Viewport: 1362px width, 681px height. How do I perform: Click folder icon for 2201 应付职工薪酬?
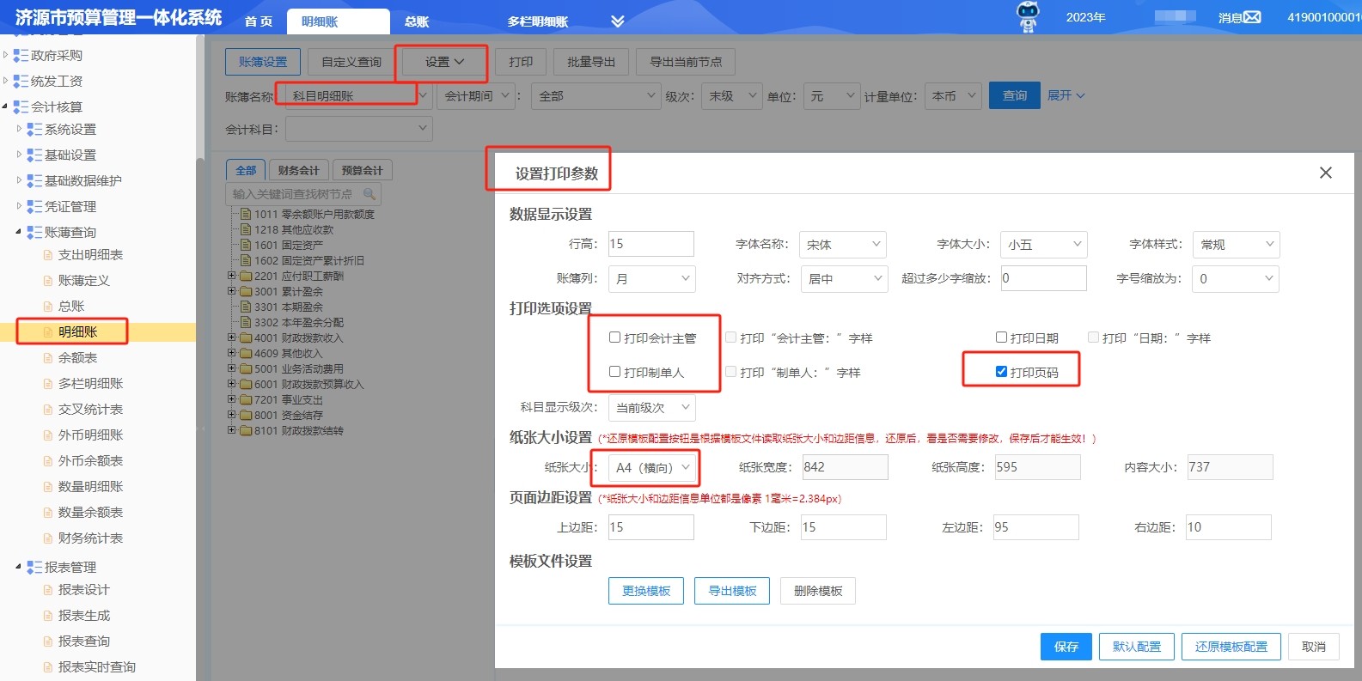(x=246, y=277)
